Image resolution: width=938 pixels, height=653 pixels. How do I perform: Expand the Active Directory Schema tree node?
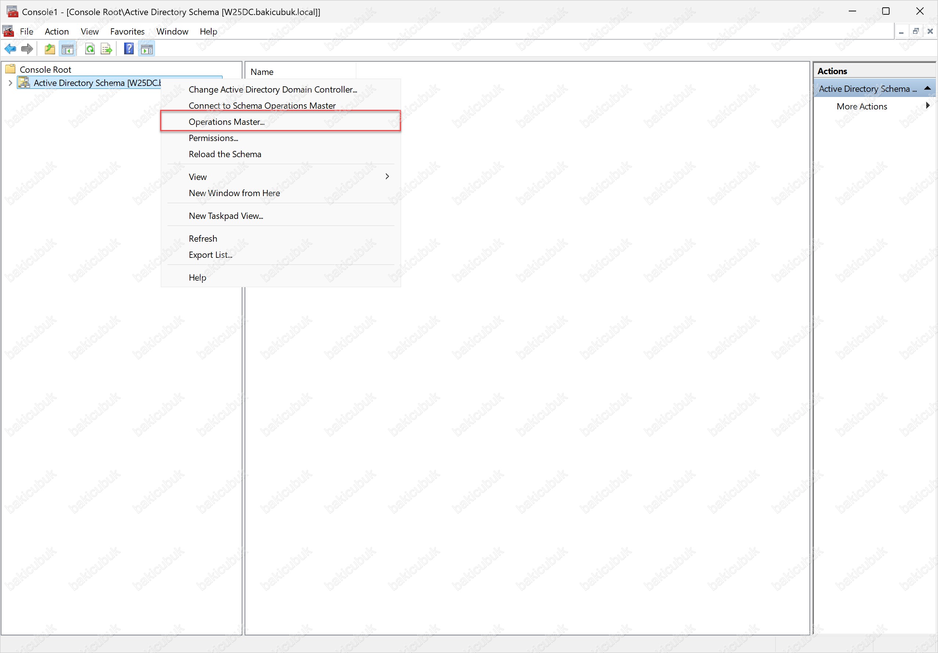coord(10,83)
